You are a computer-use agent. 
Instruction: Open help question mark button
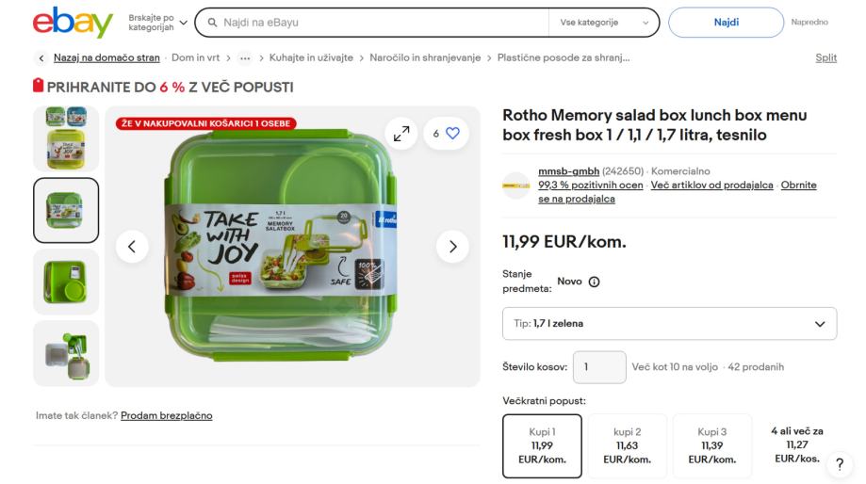tap(837, 463)
